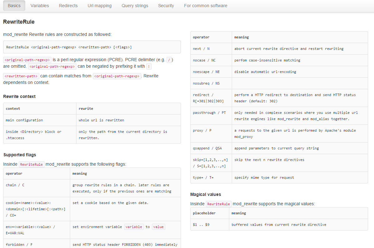
Task: Click the RewriteRule page heading
Action: point(19,22)
